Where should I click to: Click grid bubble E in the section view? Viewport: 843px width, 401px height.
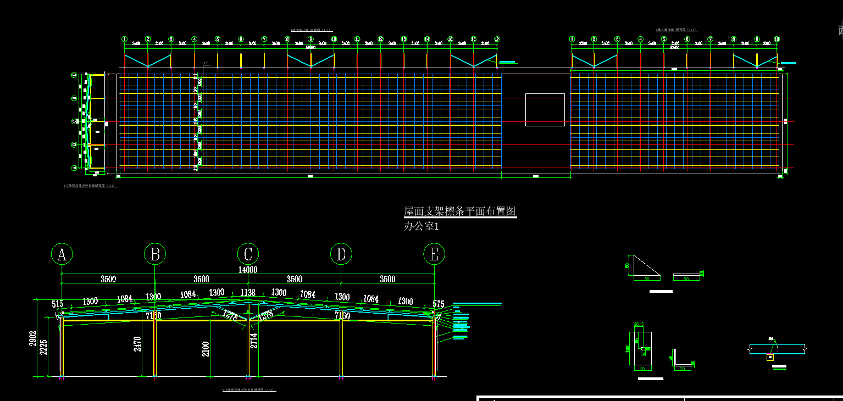(x=434, y=254)
